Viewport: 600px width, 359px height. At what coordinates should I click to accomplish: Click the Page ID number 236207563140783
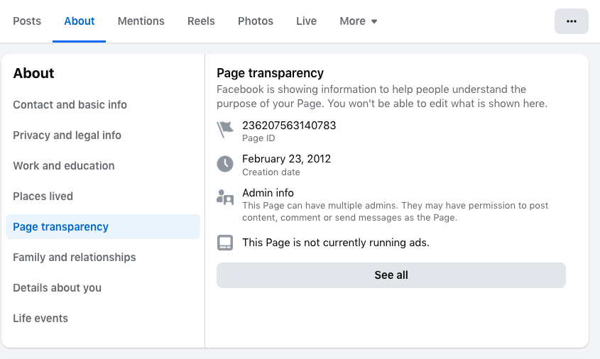289,126
